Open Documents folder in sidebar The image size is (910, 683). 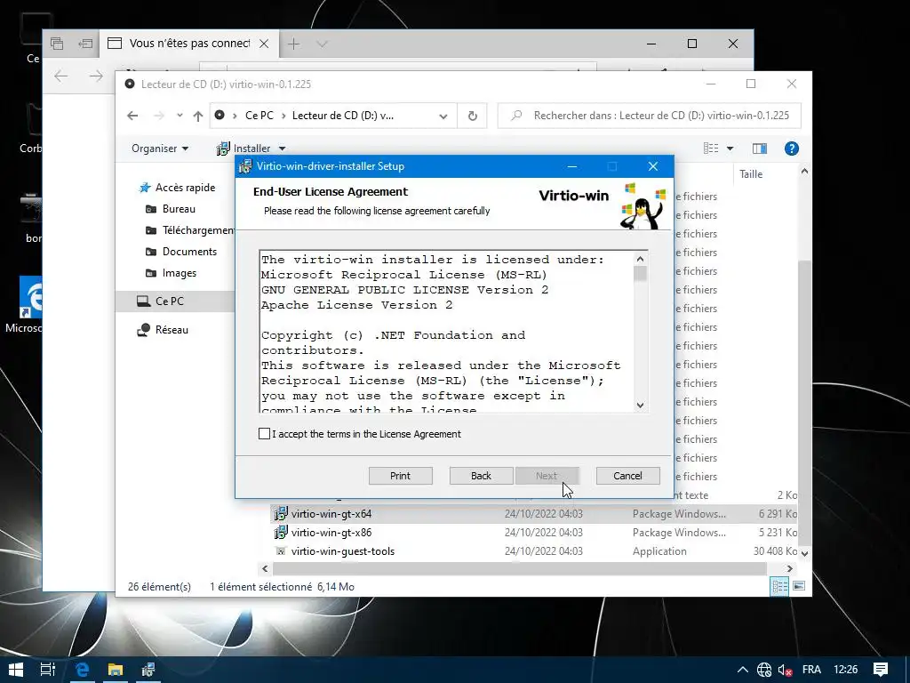point(180,252)
